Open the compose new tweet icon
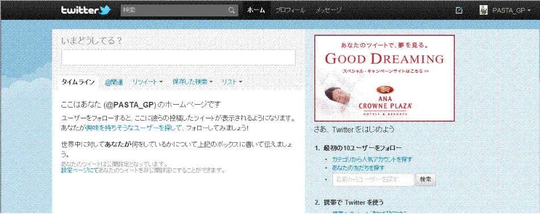 [459, 10]
